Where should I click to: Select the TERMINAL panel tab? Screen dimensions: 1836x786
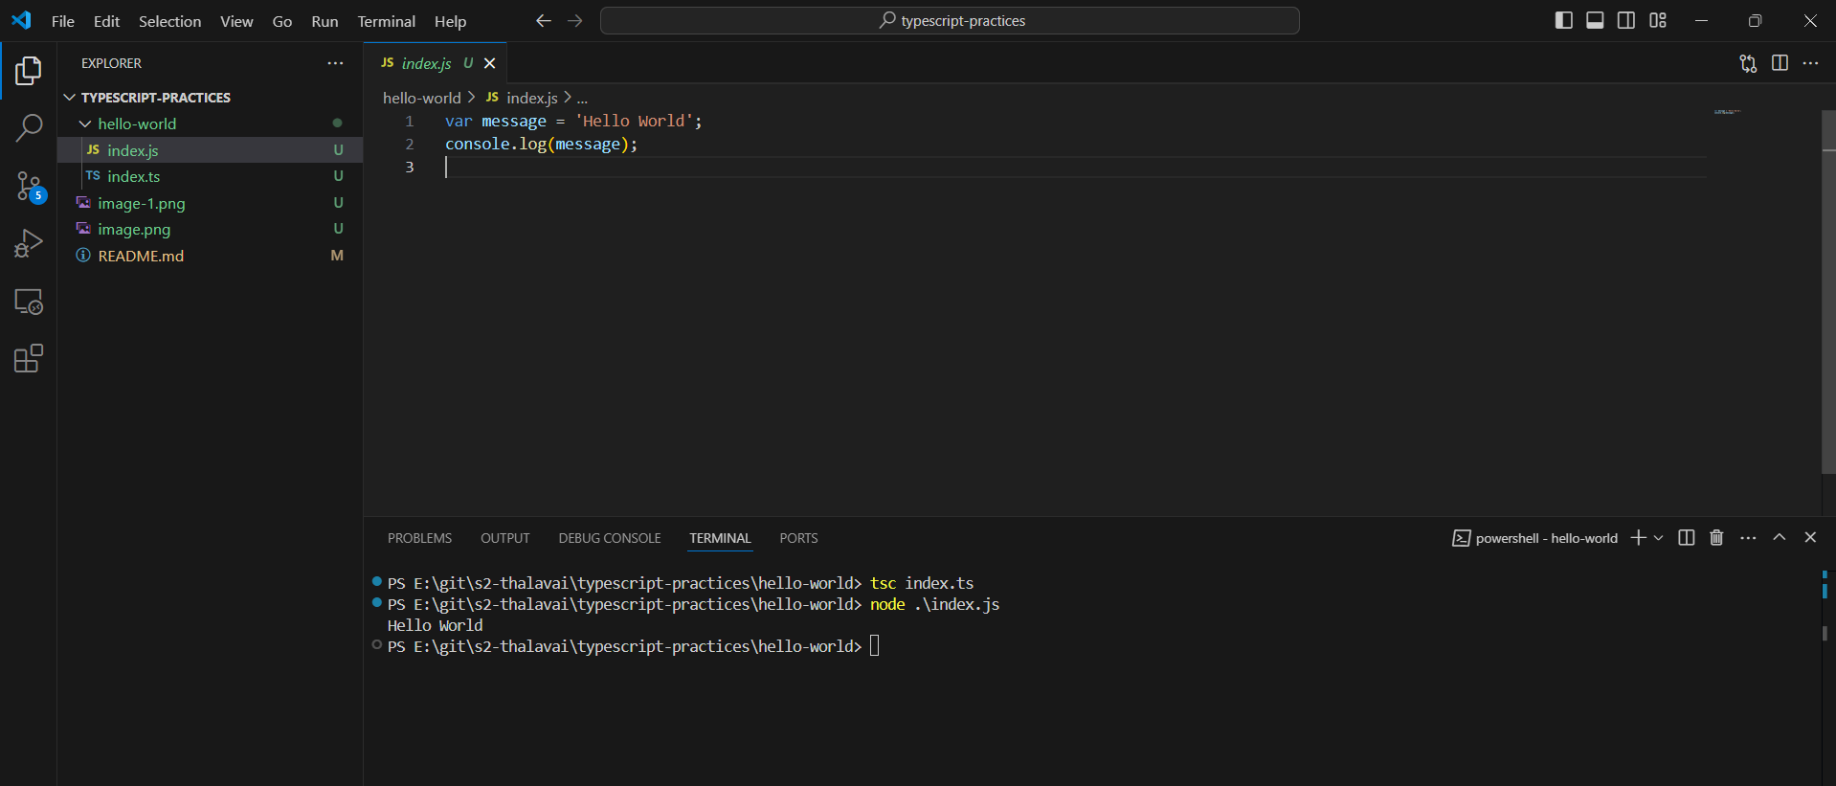pos(720,538)
